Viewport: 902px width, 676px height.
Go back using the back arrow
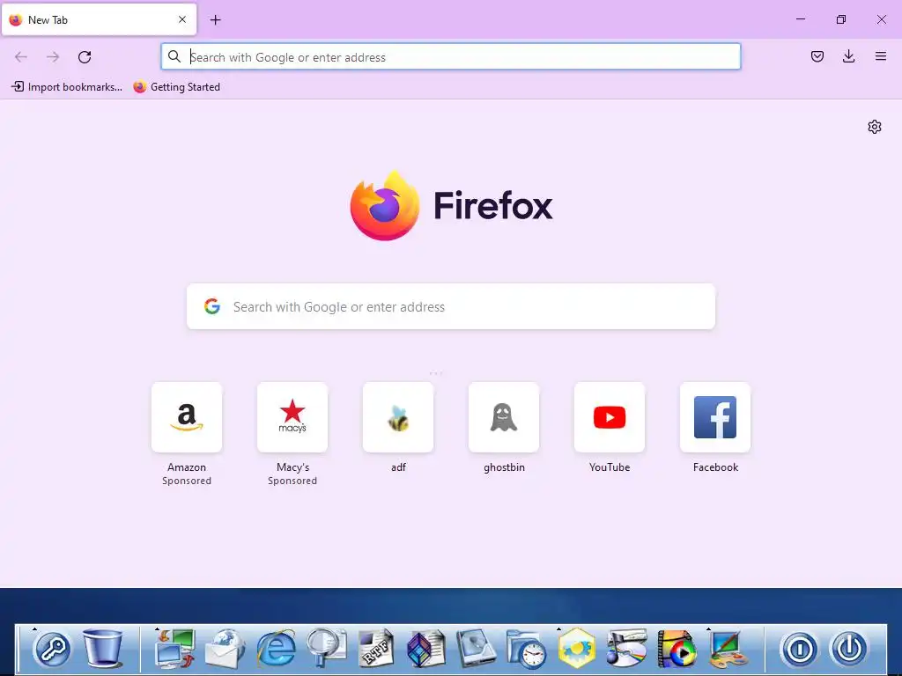click(x=21, y=56)
